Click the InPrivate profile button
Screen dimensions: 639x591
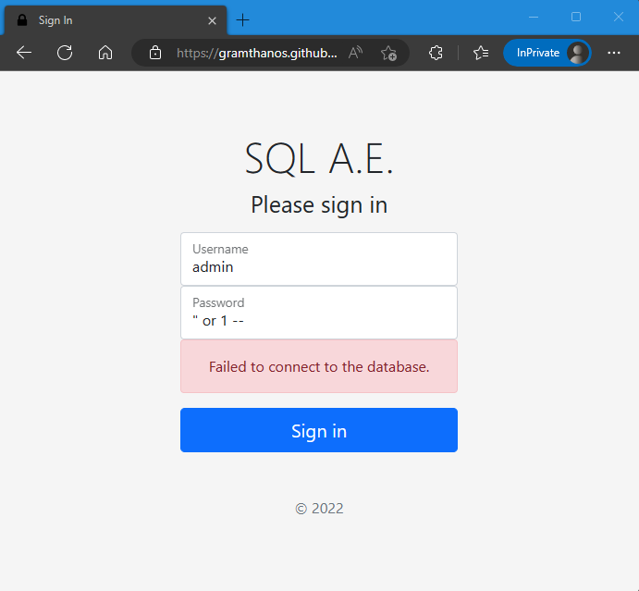coord(547,53)
